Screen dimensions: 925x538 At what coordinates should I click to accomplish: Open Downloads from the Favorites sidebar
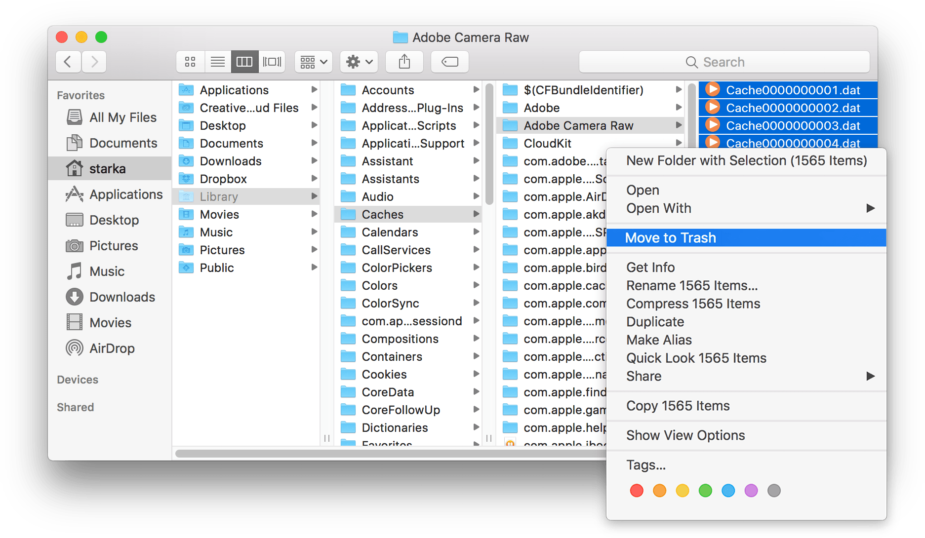tap(121, 297)
